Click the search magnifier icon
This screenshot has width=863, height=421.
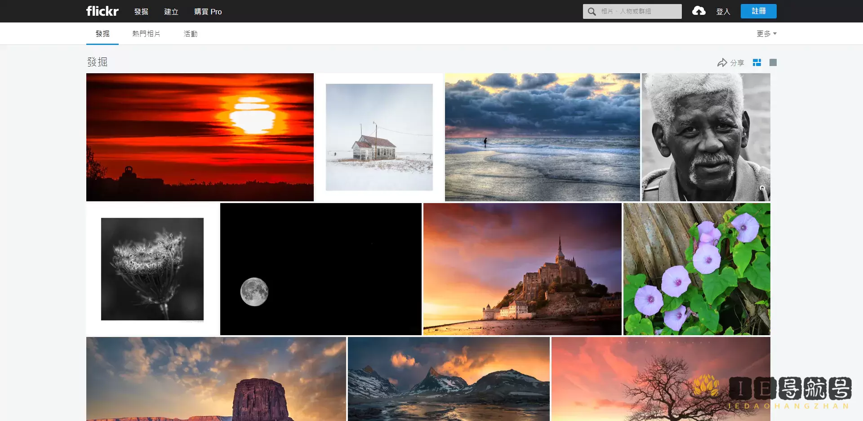click(591, 11)
